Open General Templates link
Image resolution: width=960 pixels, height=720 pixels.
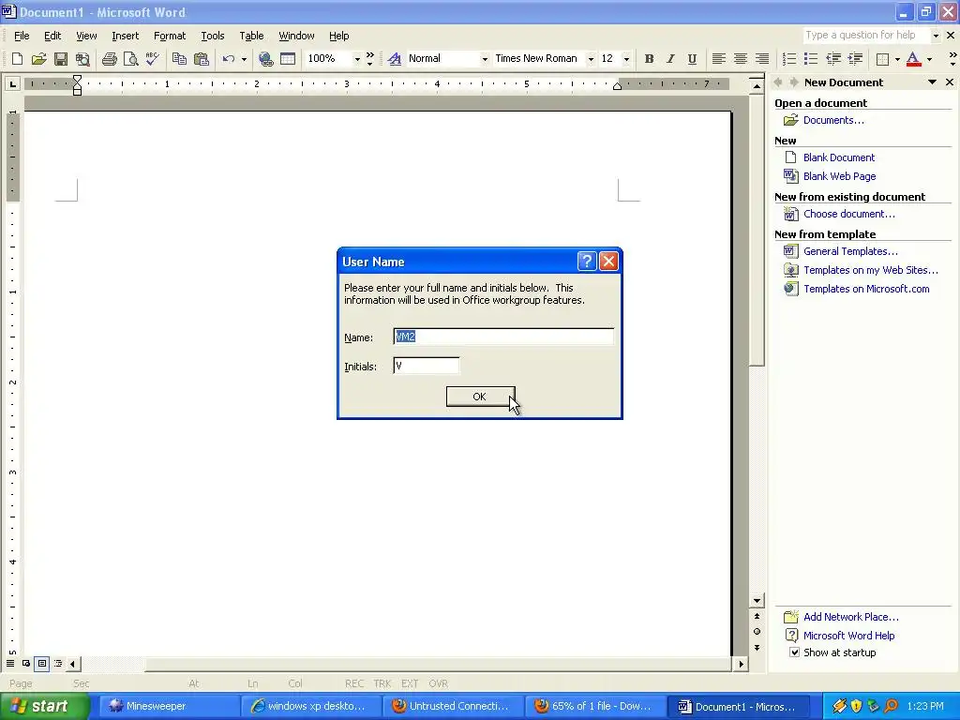pos(850,251)
